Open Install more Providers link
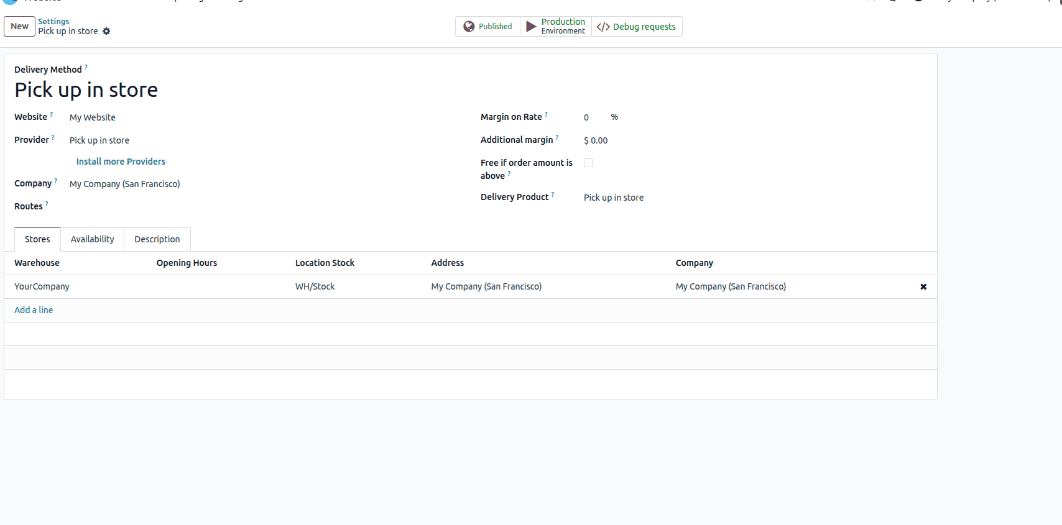This screenshot has height=525, width=1062. click(121, 162)
